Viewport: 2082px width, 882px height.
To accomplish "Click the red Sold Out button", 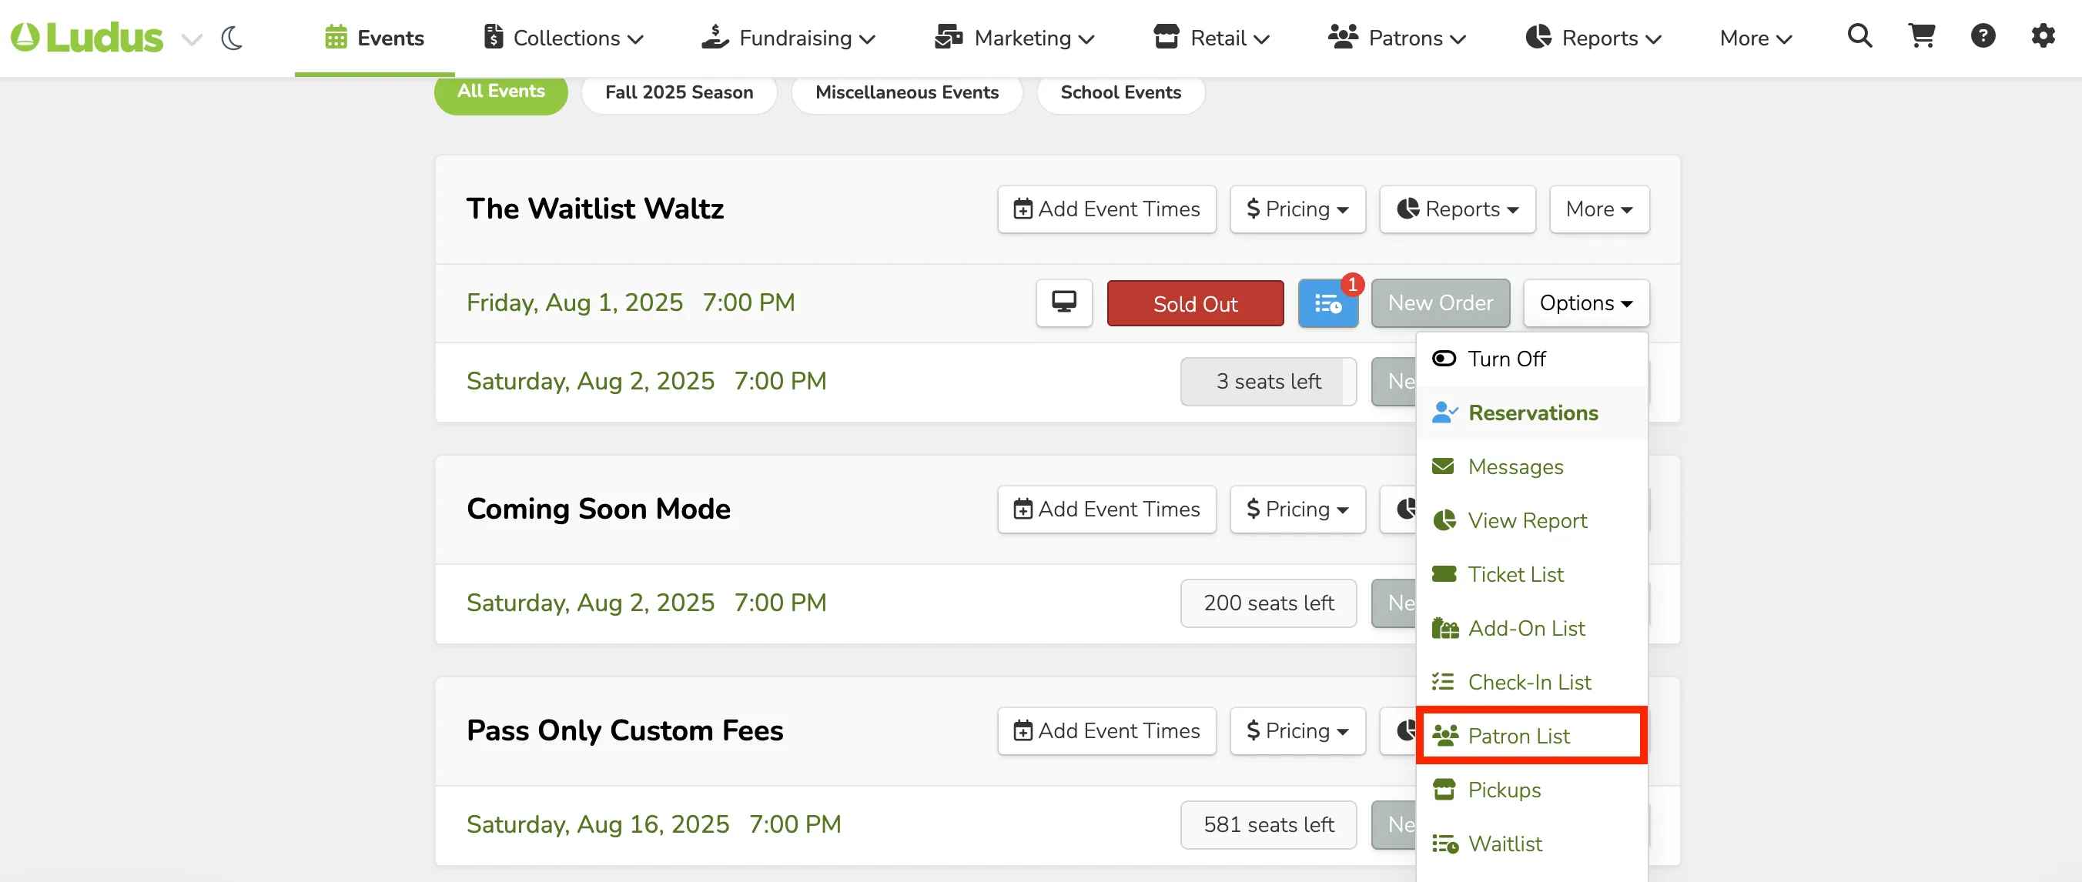I will 1194,303.
